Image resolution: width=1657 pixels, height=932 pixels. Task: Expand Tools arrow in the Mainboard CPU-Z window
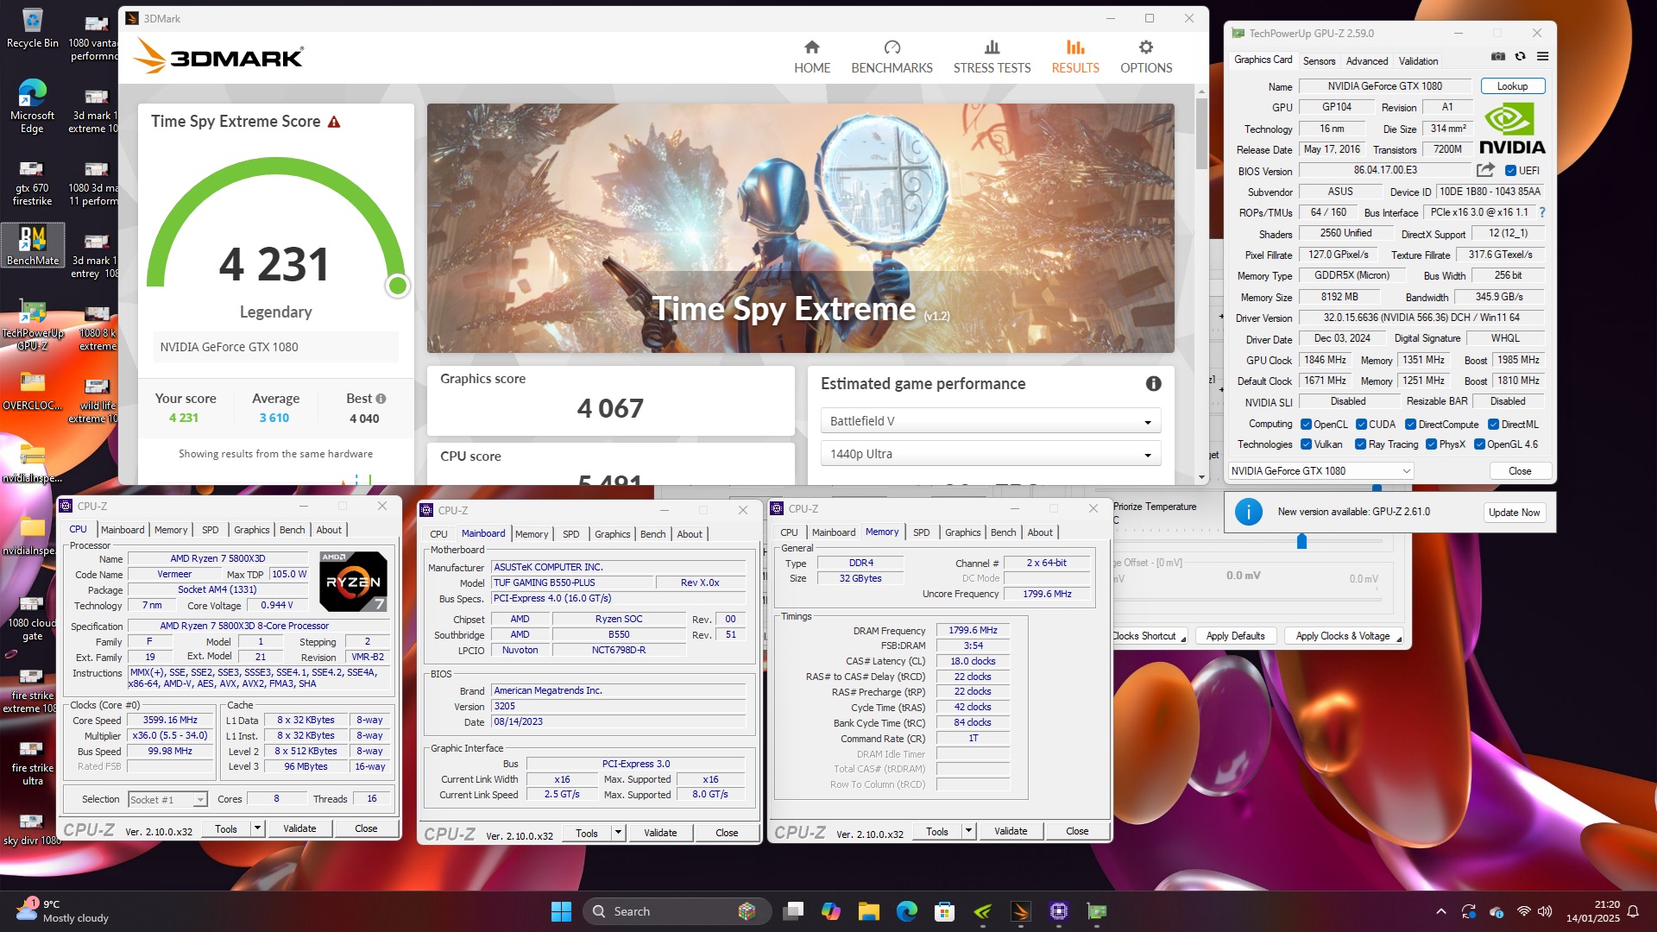coord(618,833)
